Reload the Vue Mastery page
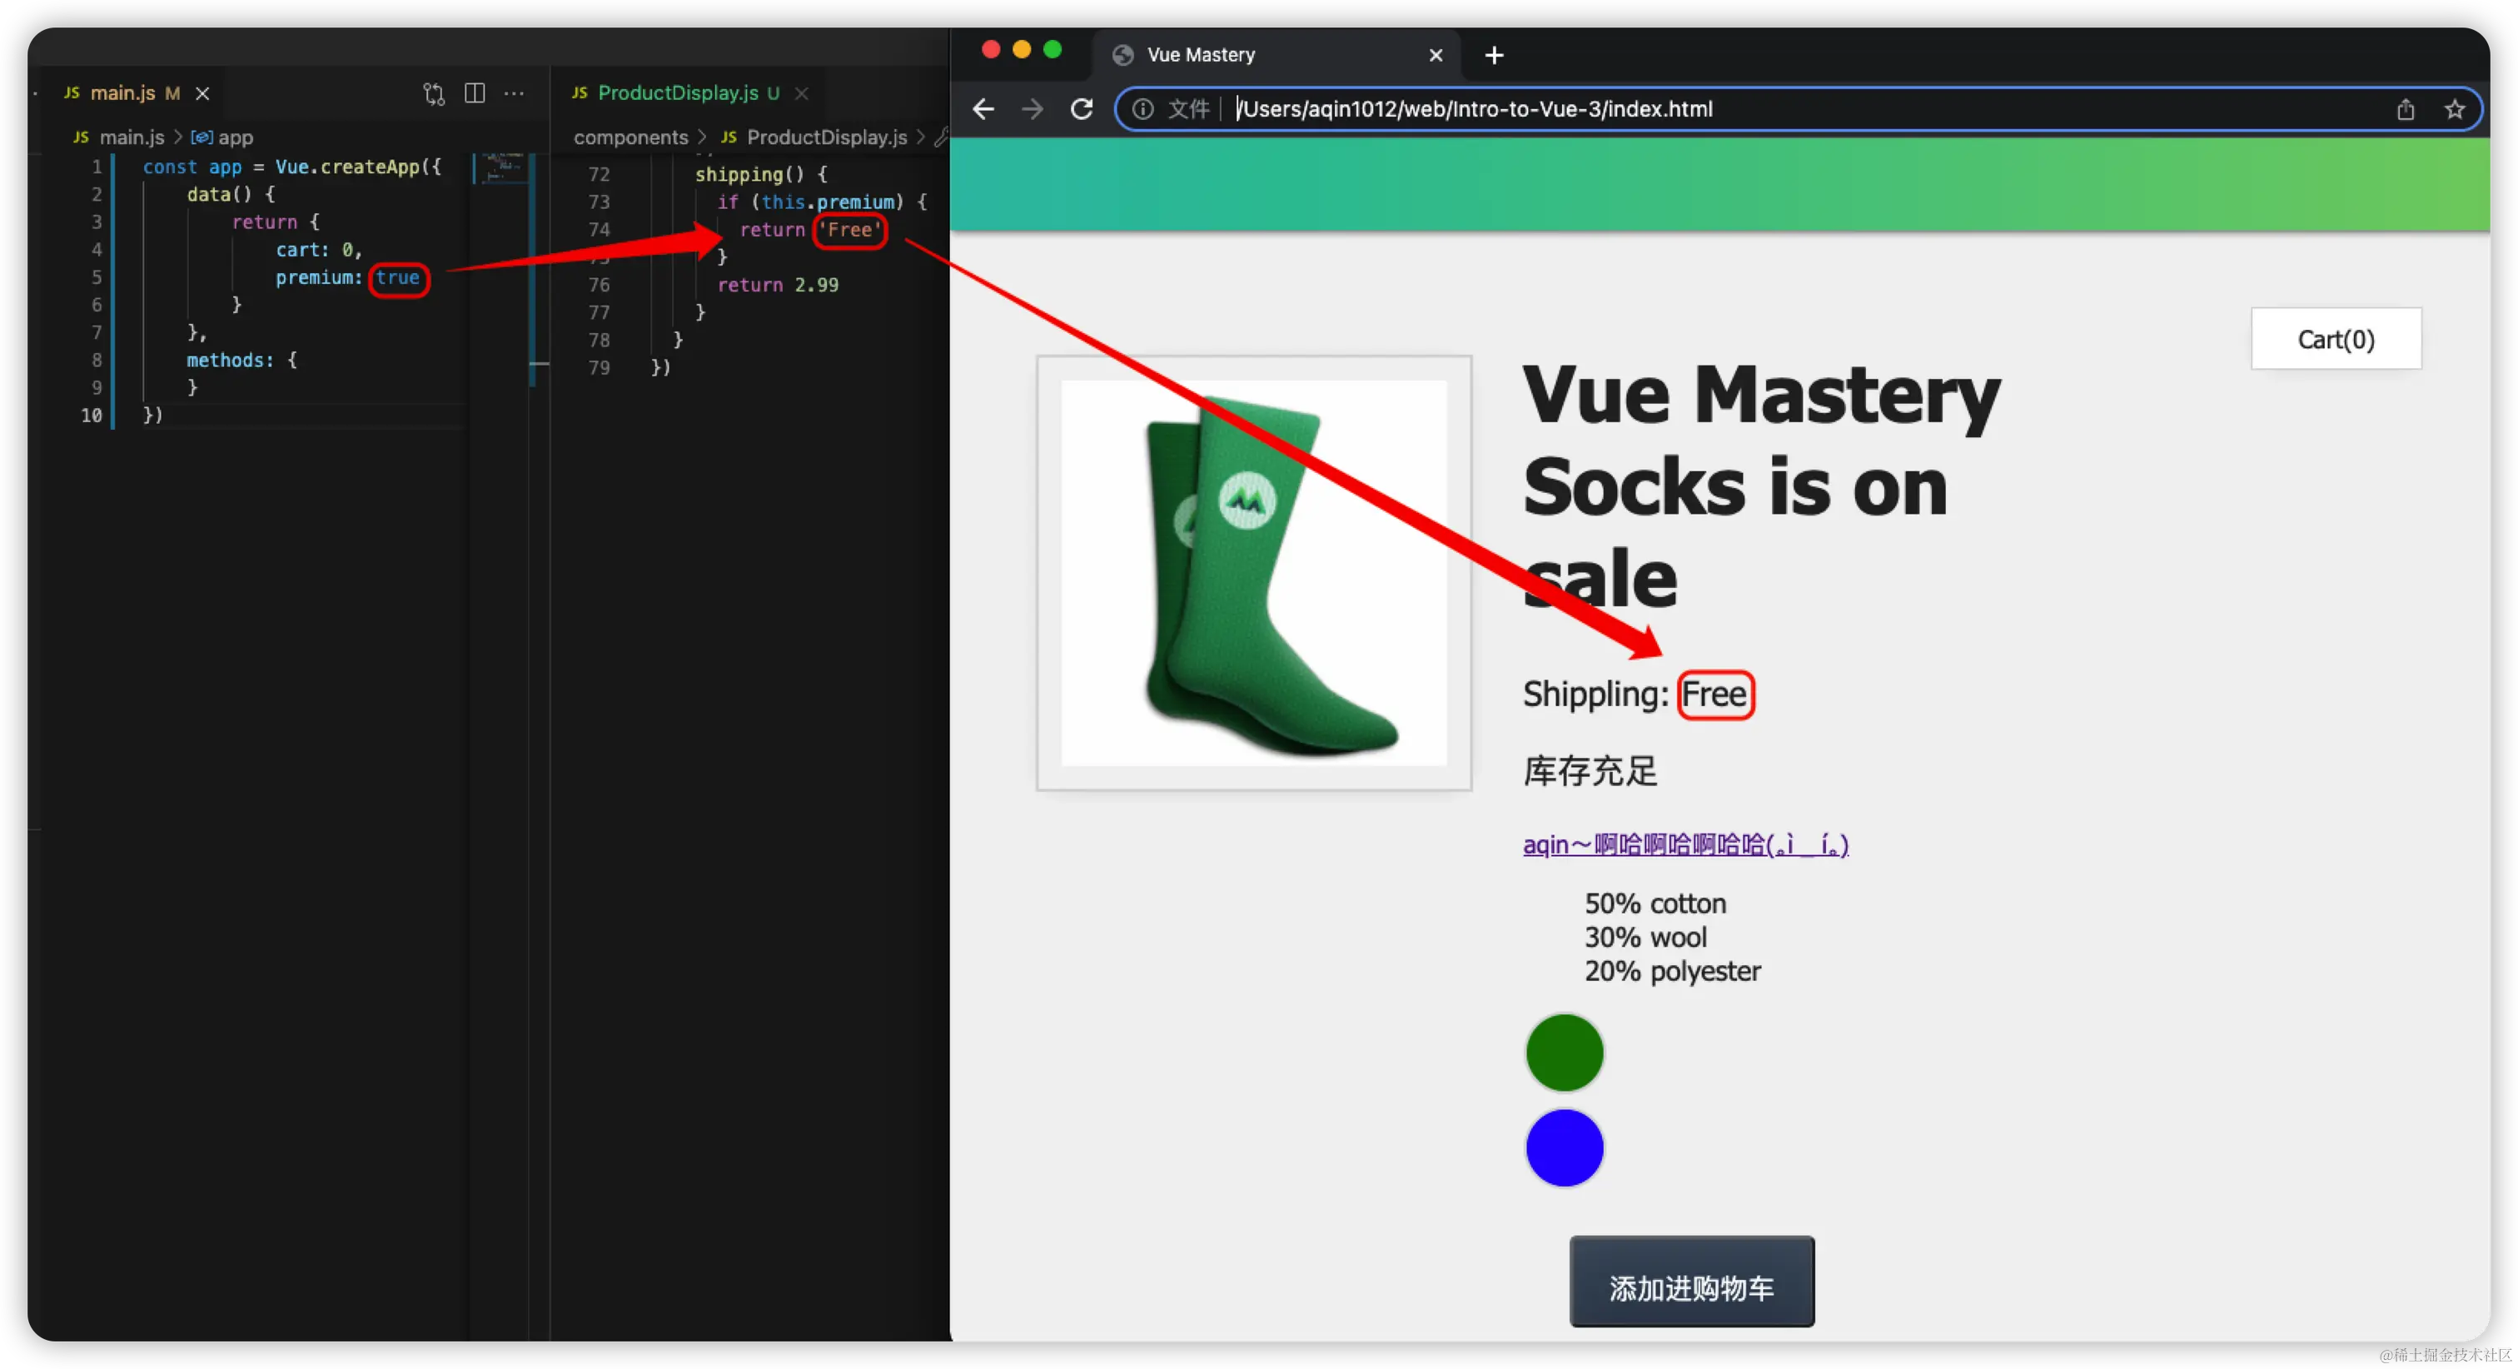The image size is (2518, 1369). [1081, 110]
